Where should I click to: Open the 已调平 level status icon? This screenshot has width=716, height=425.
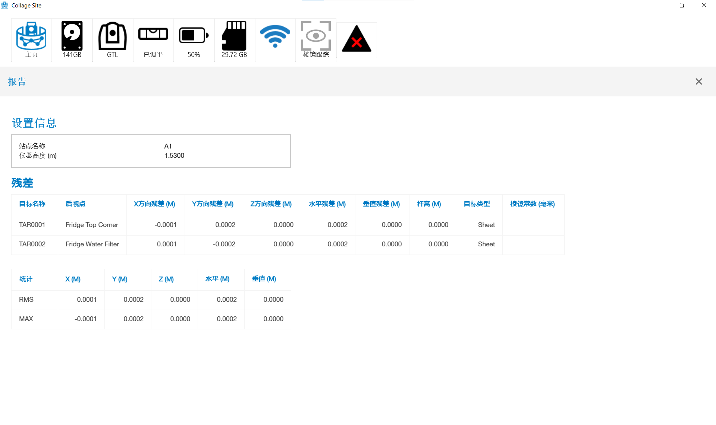[x=153, y=40]
